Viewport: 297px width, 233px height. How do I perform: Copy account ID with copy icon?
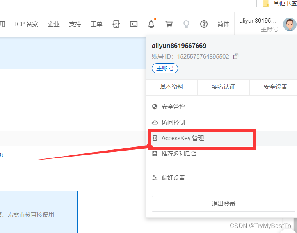point(236,57)
